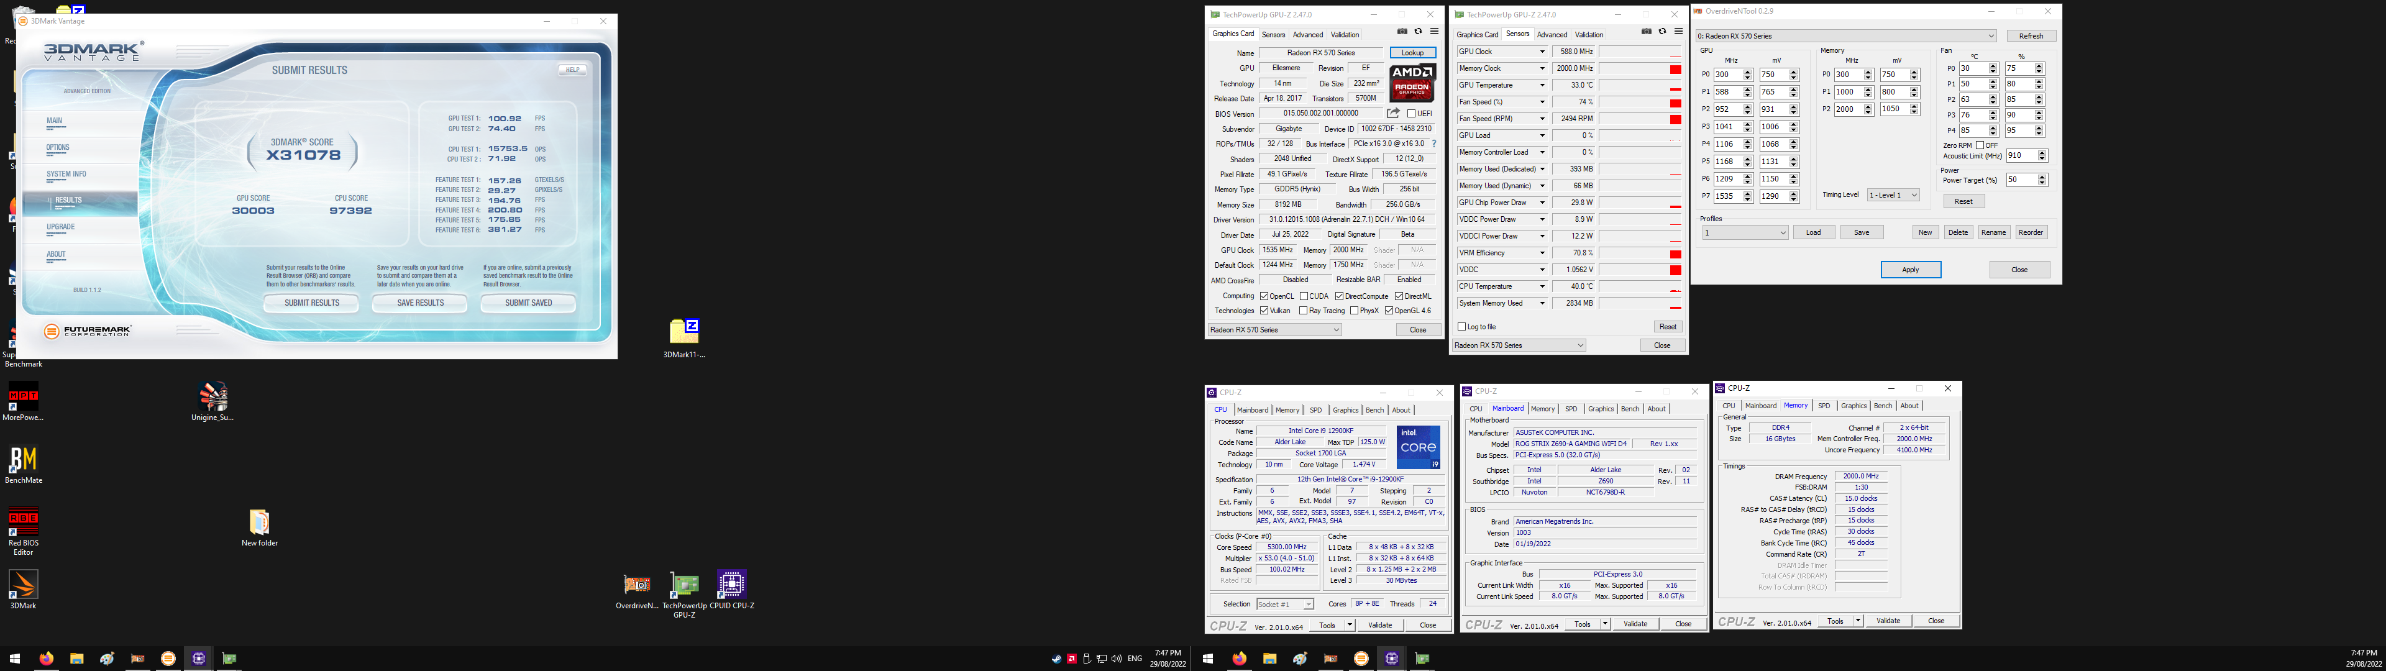Click Submit Results in 3DMark Vantage
Viewport: 2386px width, 671px height.
point(312,303)
